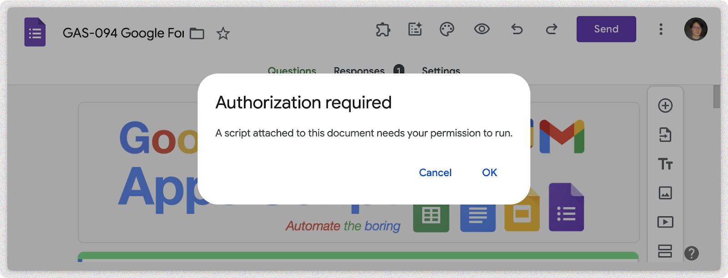
Task: Open the Add-ons puzzle icon
Action: (x=383, y=30)
